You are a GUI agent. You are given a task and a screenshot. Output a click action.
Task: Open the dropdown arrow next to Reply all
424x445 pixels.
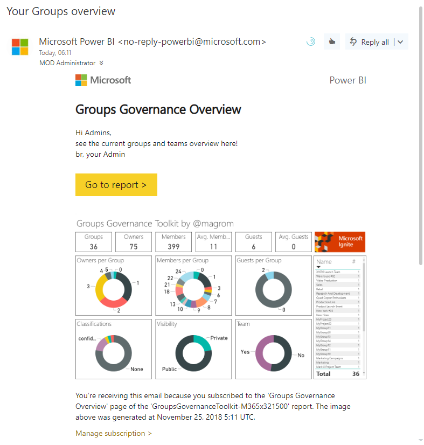400,42
